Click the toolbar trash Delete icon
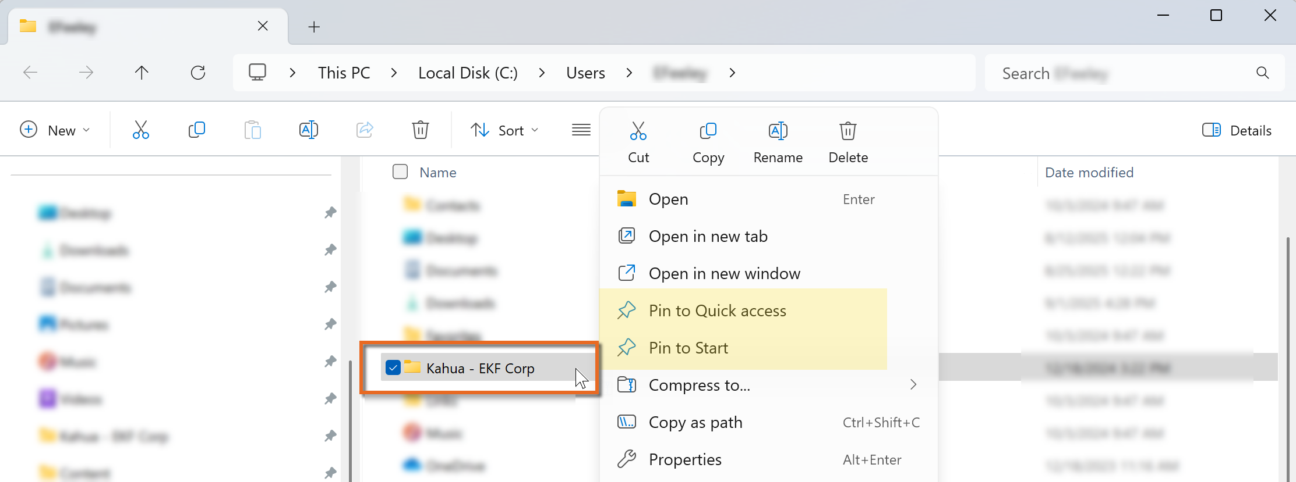This screenshot has height=482, width=1296. pos(420,130)
